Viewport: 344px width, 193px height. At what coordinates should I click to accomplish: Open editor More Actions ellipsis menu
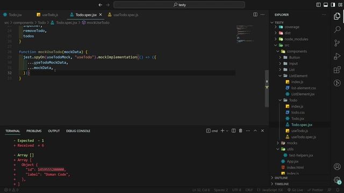tap(262, 14)
